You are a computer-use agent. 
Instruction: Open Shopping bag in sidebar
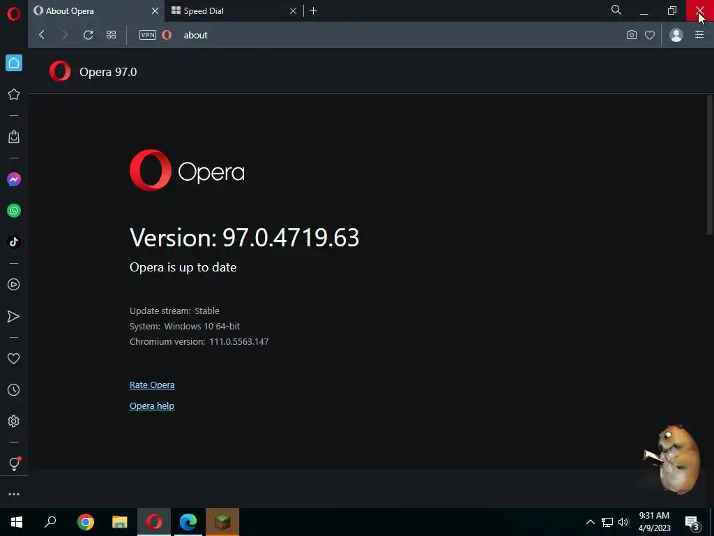[x=14, y=137]
